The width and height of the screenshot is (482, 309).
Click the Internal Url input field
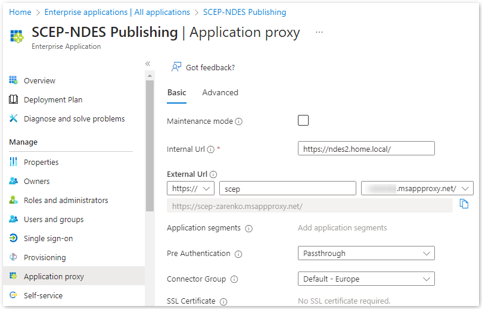[366, 148]
